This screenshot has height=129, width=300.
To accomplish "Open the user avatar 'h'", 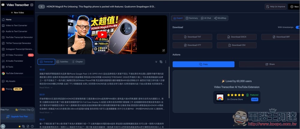I will (x=3, y=126).
